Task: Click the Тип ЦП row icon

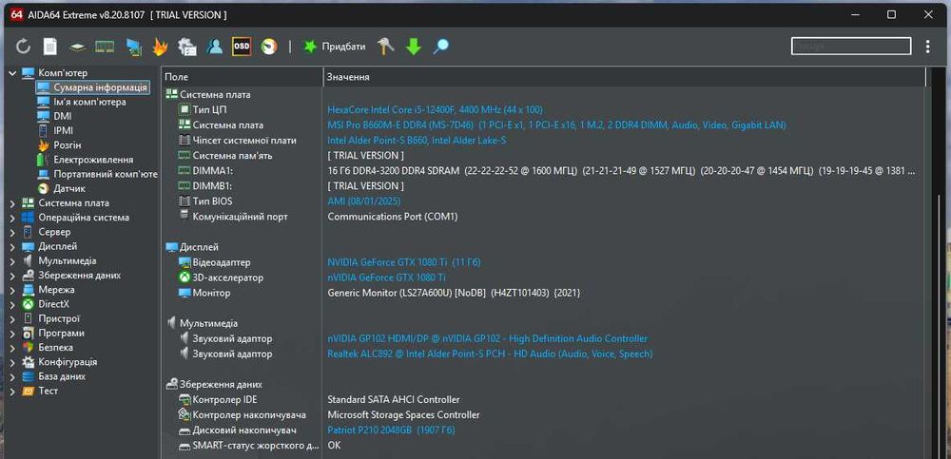Action: click(x=184, y=109)
